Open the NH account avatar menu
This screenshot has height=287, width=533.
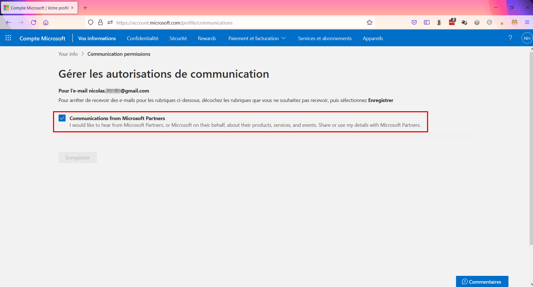click(527, 38)
